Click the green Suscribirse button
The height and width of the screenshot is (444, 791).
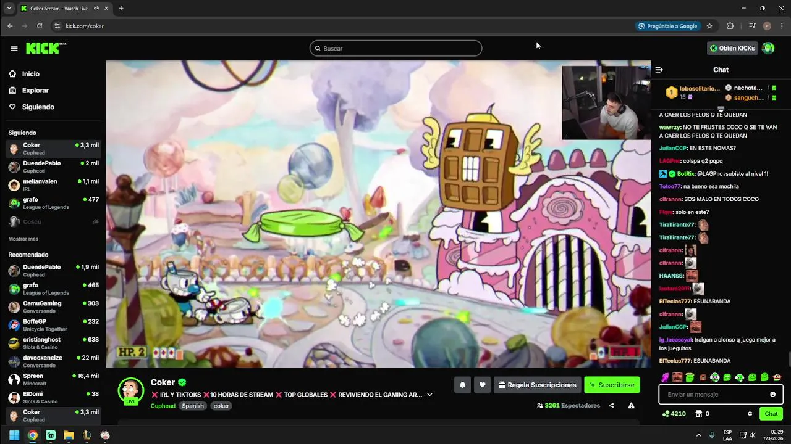click(x=612, y=385)
